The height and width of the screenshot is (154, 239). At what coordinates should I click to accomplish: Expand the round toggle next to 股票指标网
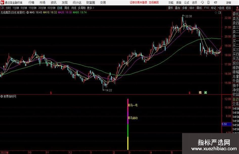click(2, 96)
